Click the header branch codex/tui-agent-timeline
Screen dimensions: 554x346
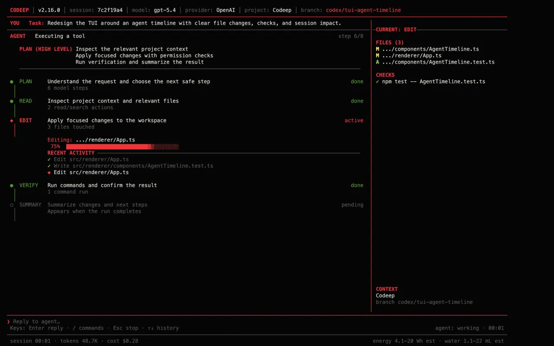click(x=364, y=10)
